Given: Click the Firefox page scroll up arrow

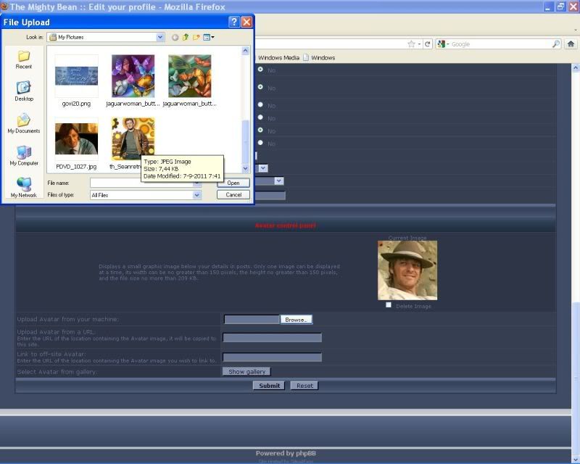Looking at the screenshot, I should tap(576, 68).
